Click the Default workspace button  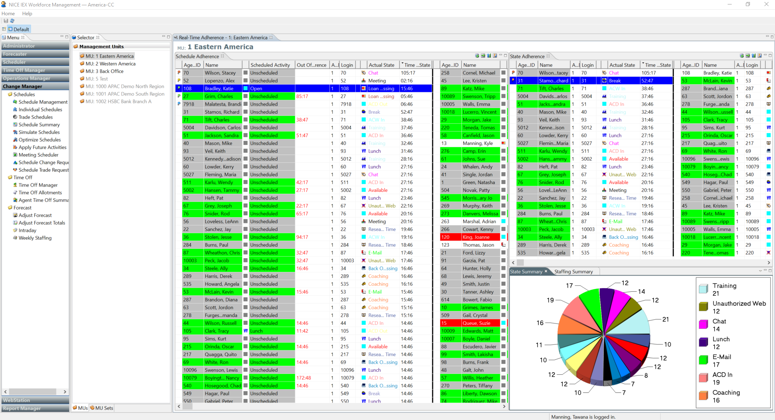(x=18, y=29)
